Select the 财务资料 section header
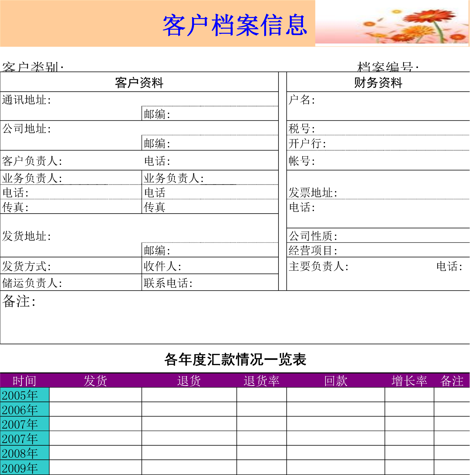Viewport: 470px width, 475px height. pos(378,83)
